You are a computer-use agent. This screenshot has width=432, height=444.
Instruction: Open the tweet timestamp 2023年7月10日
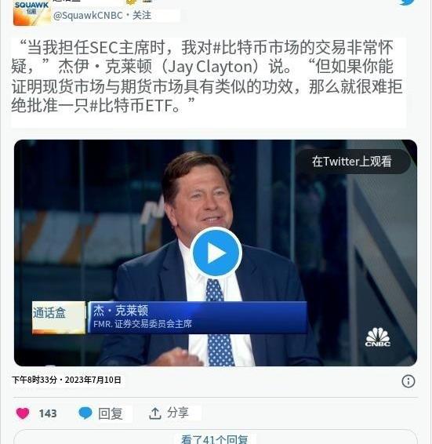93,380
